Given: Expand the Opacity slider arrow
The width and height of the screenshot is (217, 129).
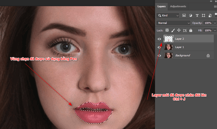Looking at the screenshot, I should [215, 23].
